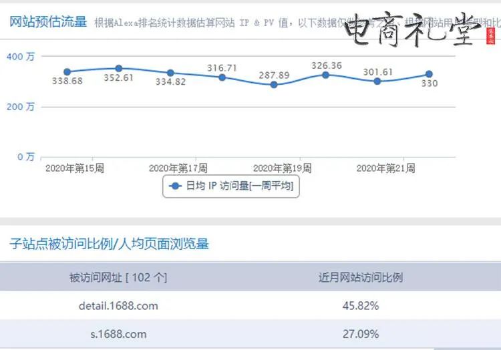Click the 27.09% value cell

(361, 334)
